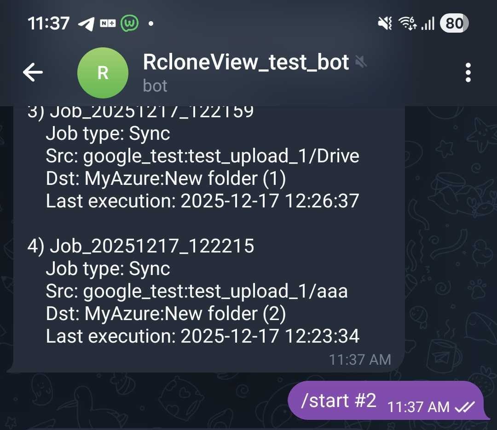This screenshot has width=497, height=430.
Task: Tap the clock showing 11:37
Action: (x=49, y=23)
